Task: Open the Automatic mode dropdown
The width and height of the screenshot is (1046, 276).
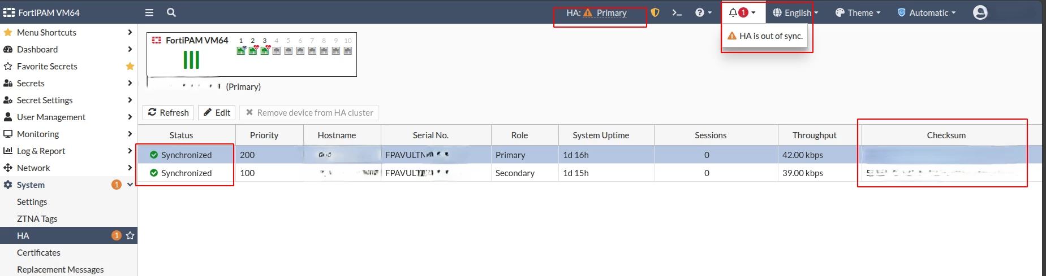Action: (927, 12)
